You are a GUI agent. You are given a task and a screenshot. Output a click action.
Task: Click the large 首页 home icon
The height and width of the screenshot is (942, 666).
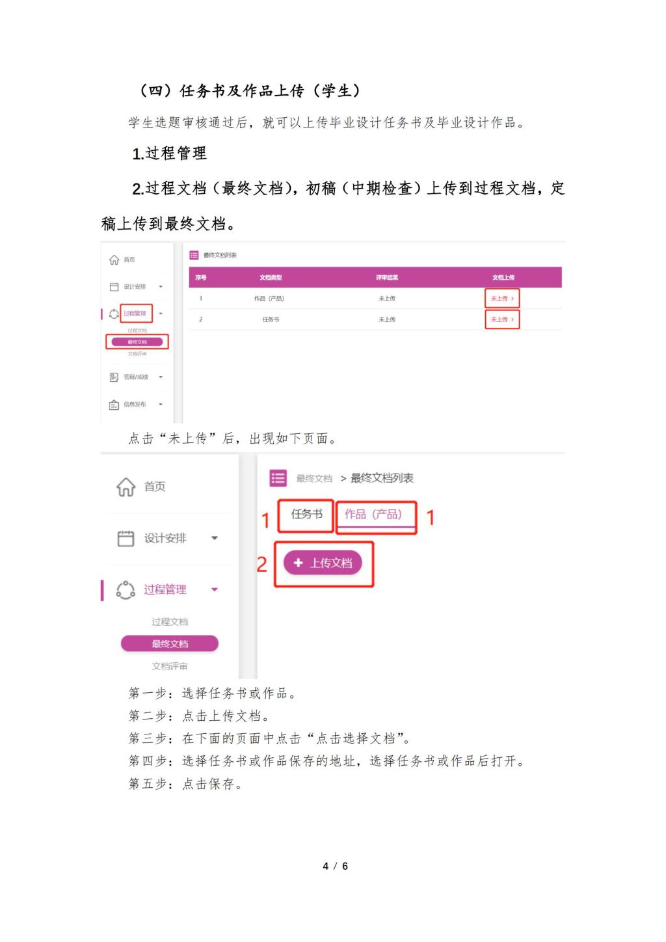coord(126,487)
